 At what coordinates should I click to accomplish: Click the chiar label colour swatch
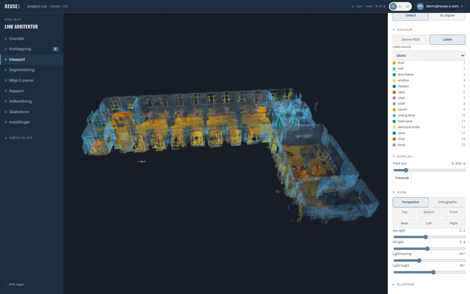click(x=394, y=139)
